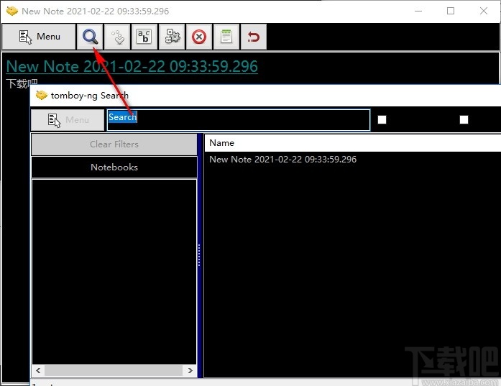
Task: Click the link icon with dots and arrow
Action: pos(117,37)
